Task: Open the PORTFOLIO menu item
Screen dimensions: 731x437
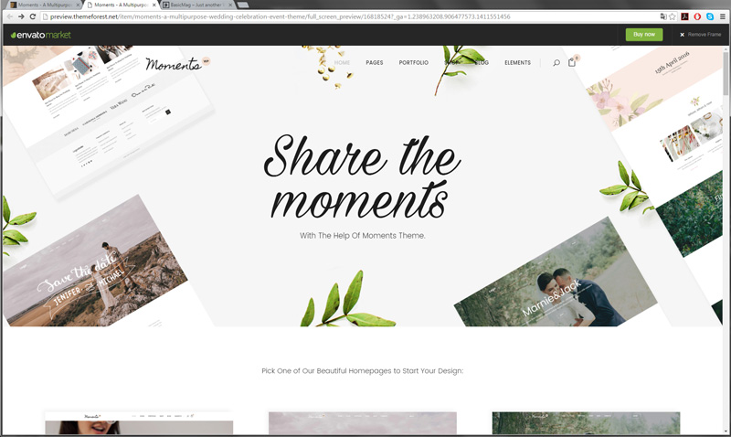Action: [x=414, y=62]
